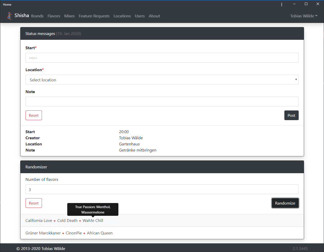Go to the Flavors page
The width and height of the screenshot is (324, 252).
(x=54, y=16)
